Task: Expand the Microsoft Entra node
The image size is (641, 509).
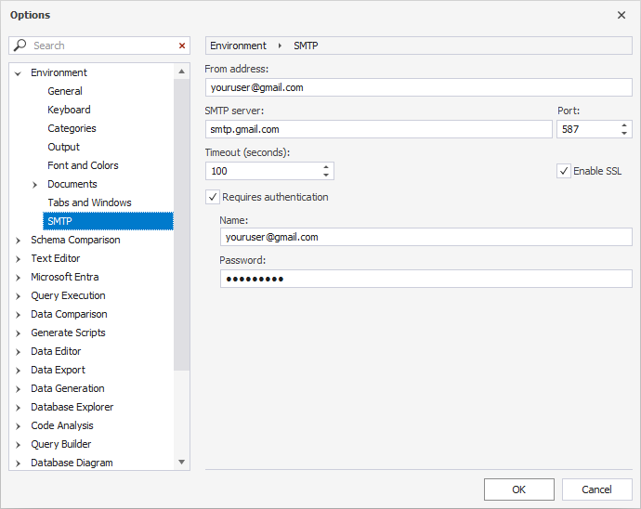Action: point(18,278)
